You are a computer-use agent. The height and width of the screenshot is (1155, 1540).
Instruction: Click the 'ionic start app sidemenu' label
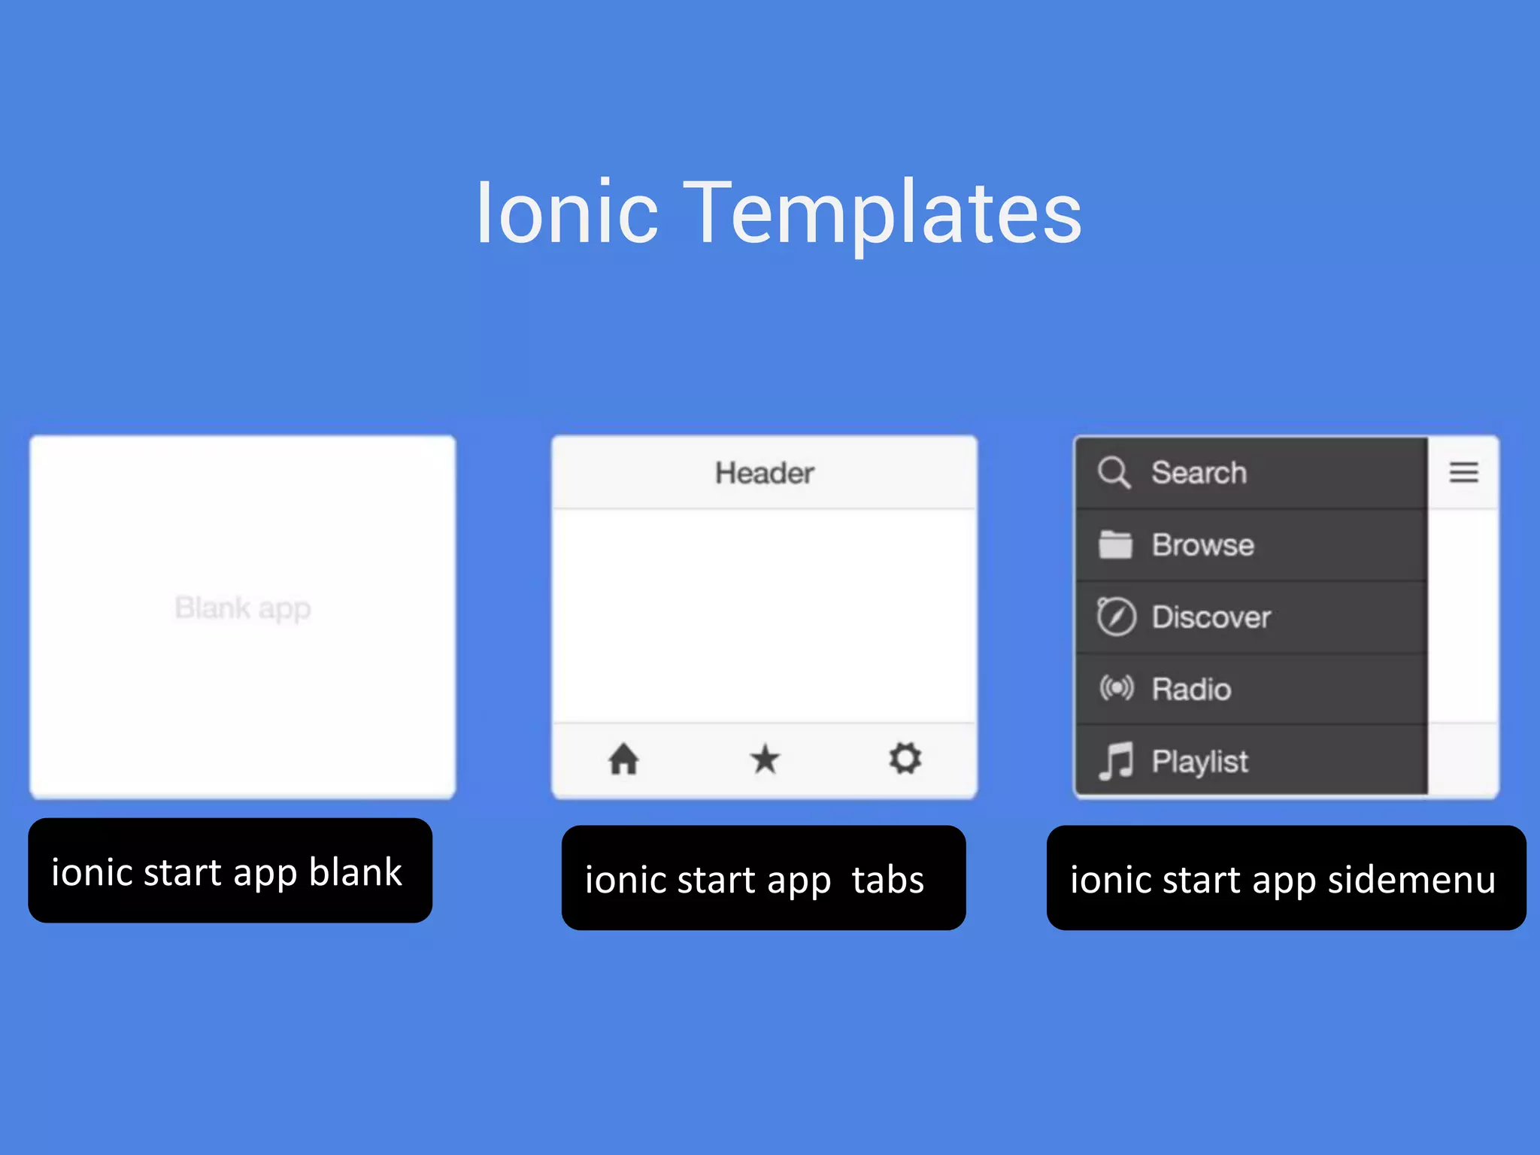click(x=1284, y=878)
